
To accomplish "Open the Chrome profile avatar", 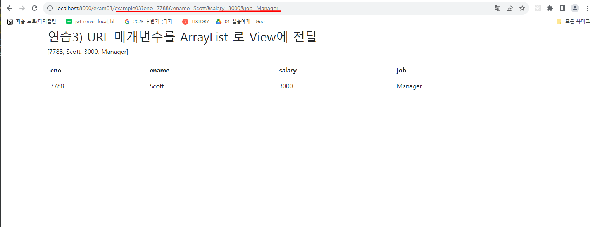I will (575, 8).
